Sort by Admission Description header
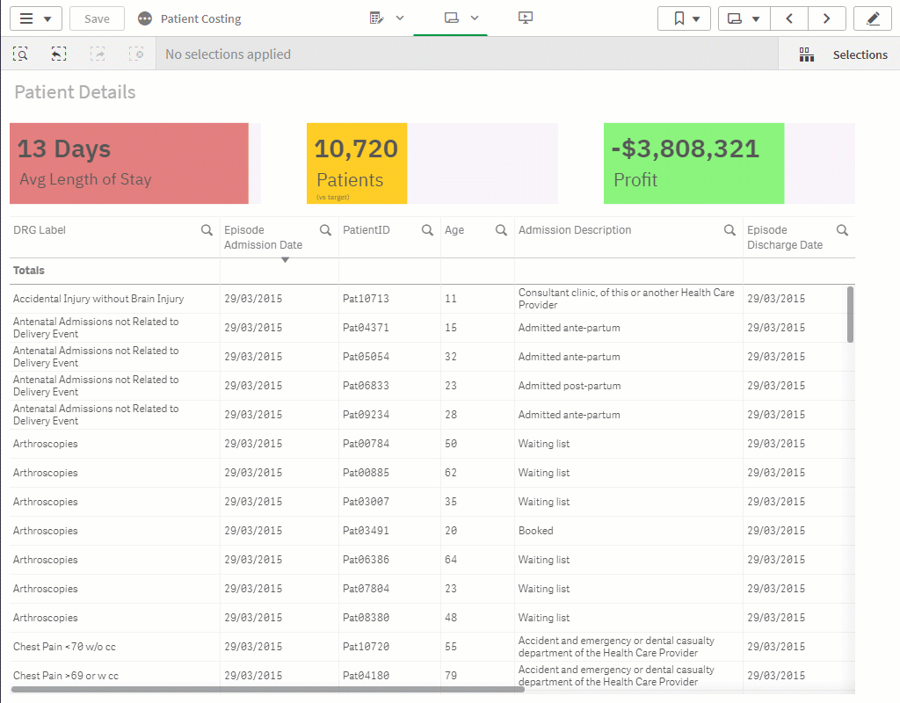Screen dimensions: 900x703 (575, 230)
